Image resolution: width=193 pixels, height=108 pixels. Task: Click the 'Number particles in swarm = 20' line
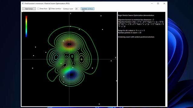point(130,33)
